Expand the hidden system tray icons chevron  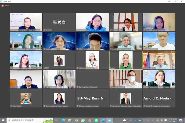tap(135, 120)
